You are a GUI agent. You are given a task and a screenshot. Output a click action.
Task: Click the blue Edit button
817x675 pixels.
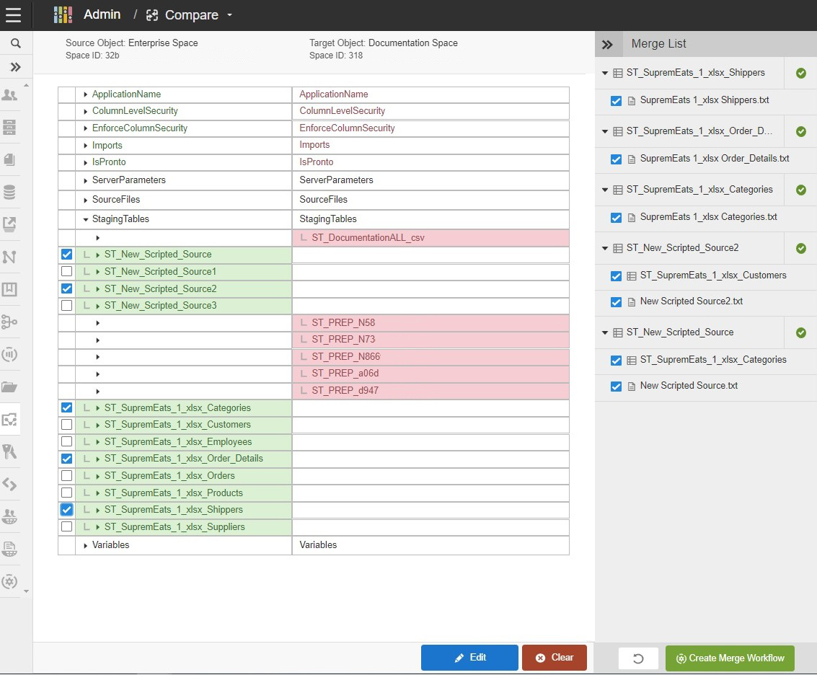click(469, 658)
